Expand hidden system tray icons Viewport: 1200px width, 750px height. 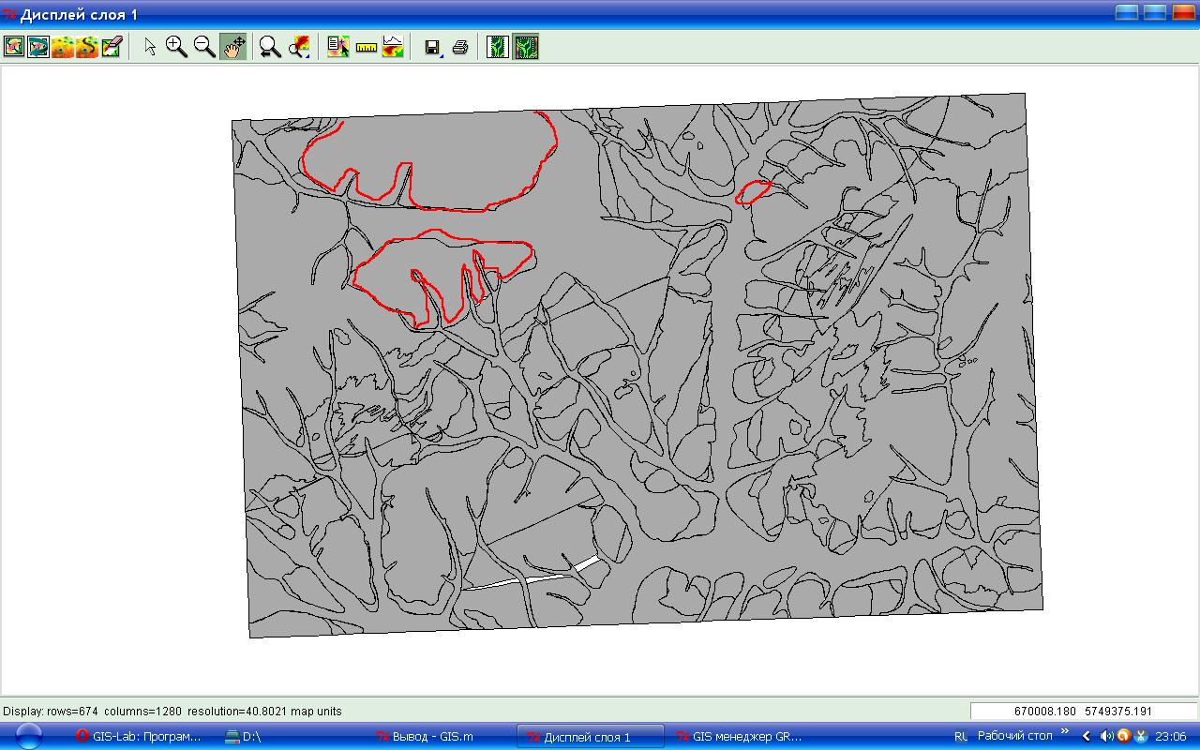pos(1087,737)
